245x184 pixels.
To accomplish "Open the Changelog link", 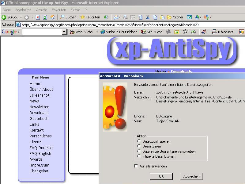I will pyautogui.click(x=39, y=171).
